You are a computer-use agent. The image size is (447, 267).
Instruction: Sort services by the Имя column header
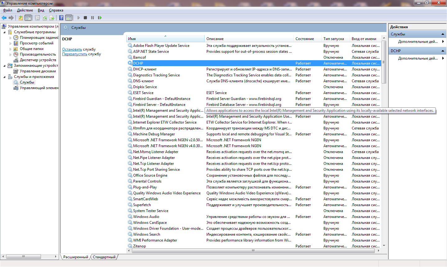click(165, 39)
